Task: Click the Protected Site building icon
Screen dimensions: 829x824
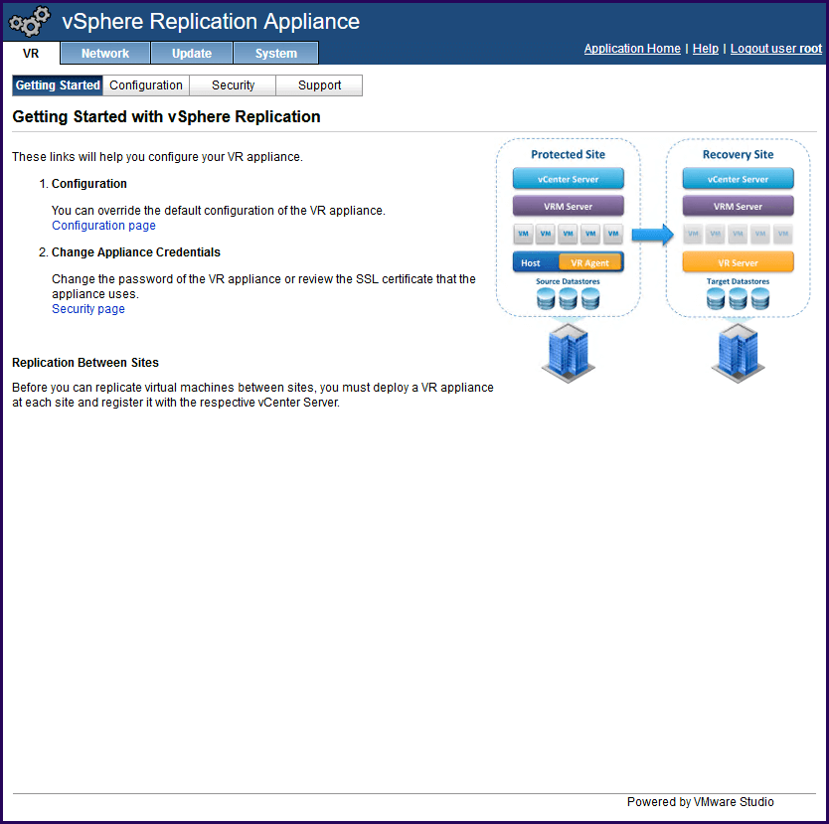Action: 568,353
